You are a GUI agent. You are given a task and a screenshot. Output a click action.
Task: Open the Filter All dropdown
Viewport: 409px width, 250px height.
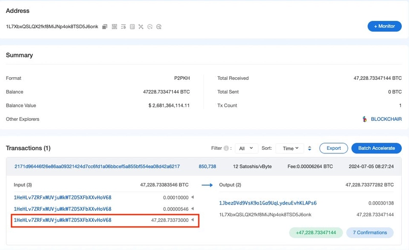[x=246, y=148]
